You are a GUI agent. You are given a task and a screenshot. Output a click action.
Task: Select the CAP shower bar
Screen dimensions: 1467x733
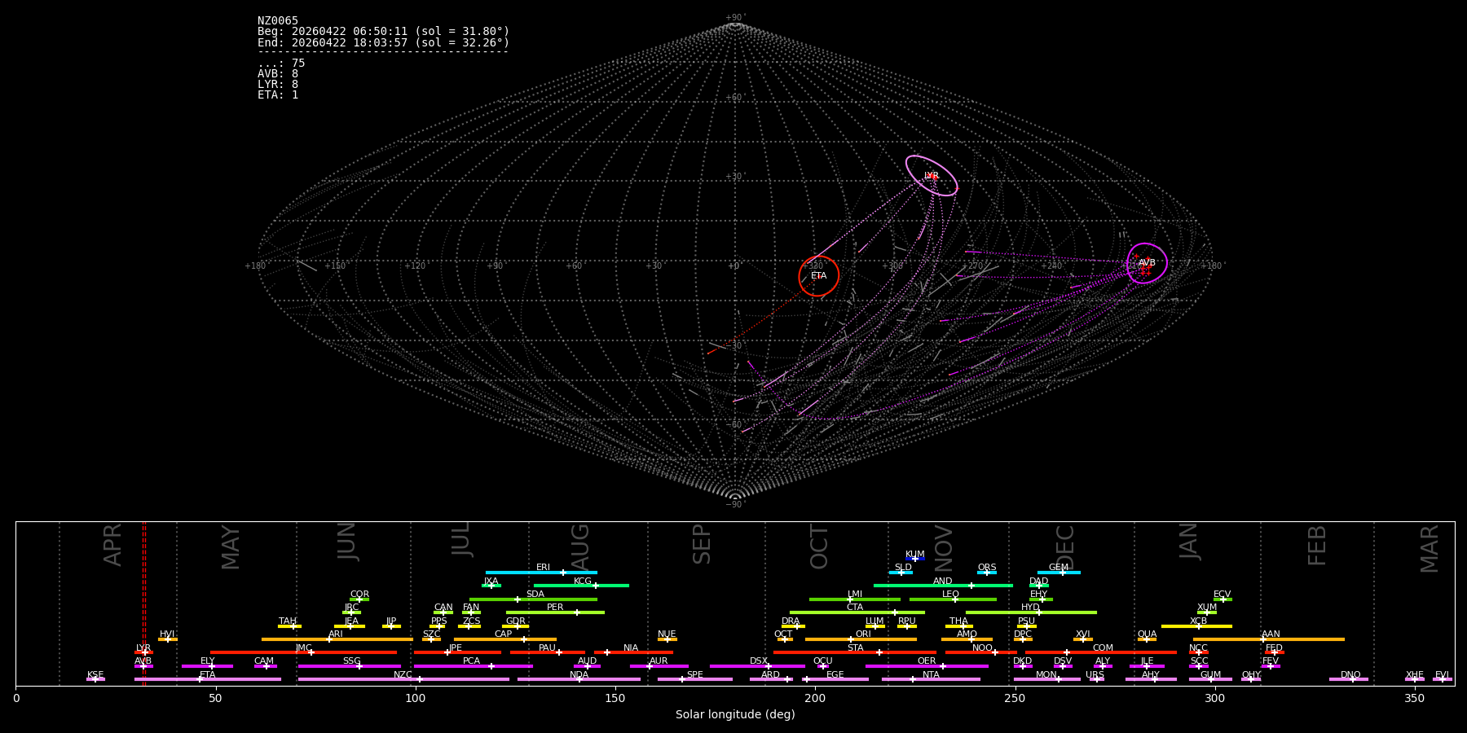505,639
